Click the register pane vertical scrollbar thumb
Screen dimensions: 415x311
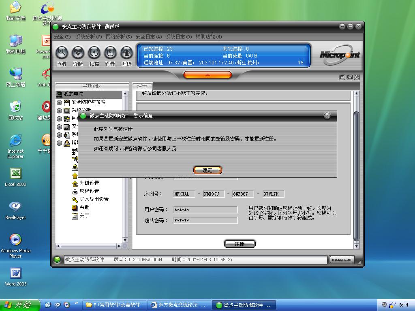tap(356, 176)
